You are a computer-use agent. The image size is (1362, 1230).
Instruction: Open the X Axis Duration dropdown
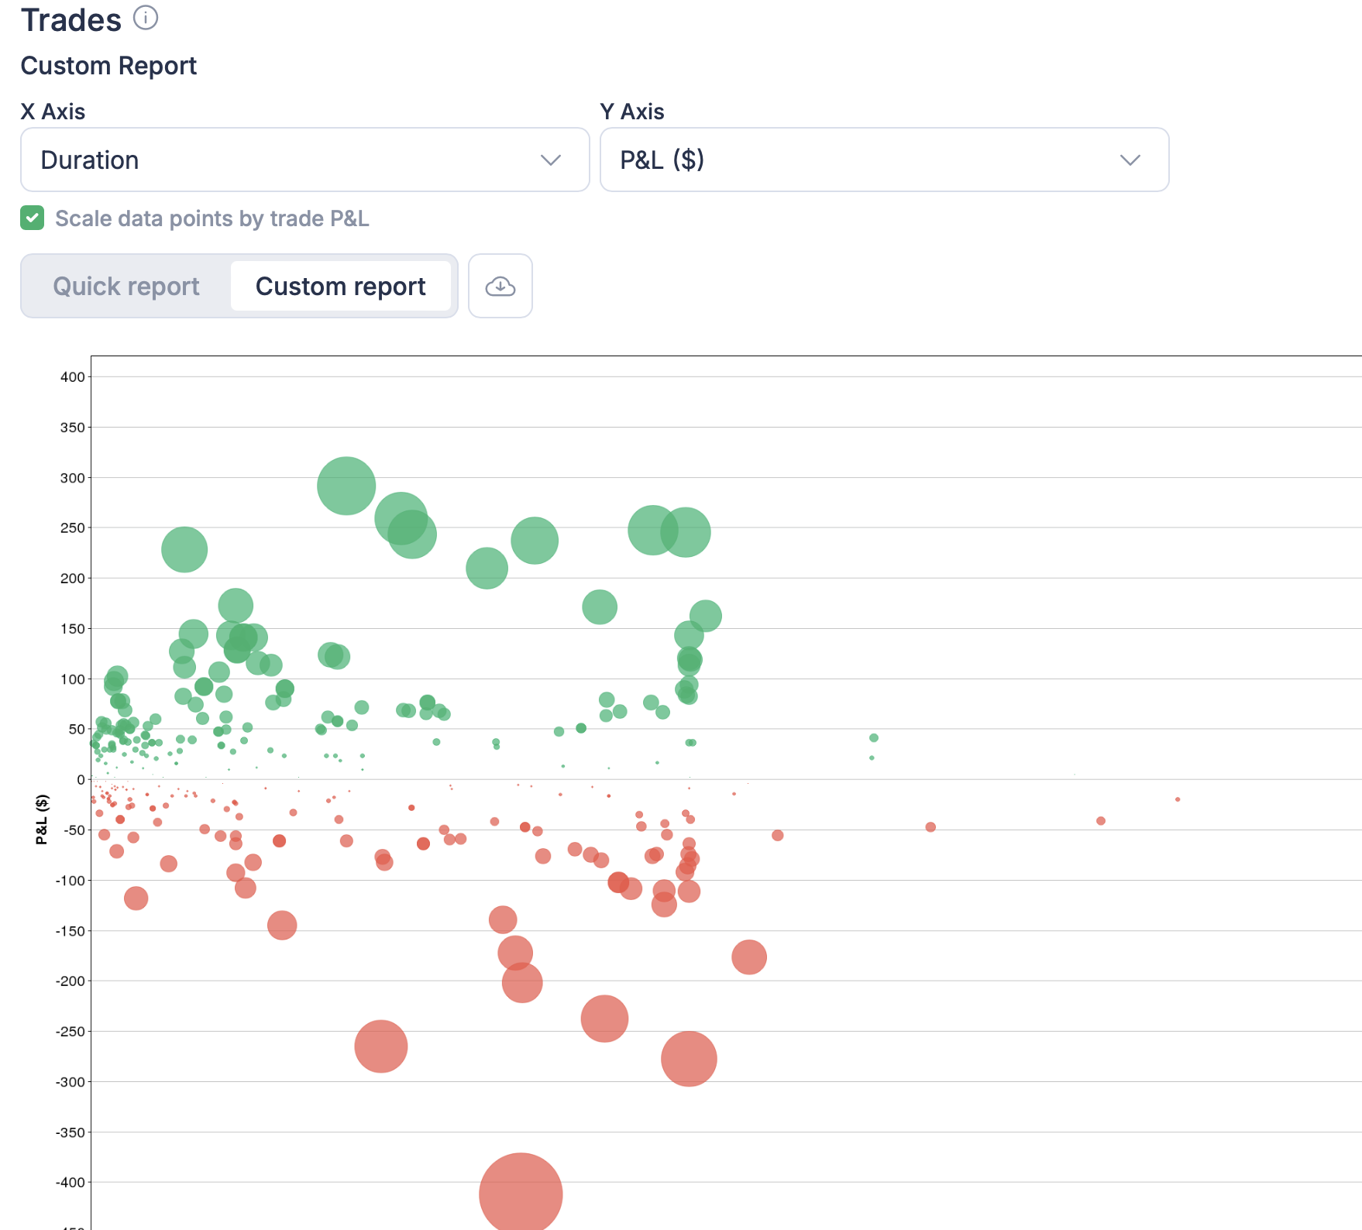tap(305, 160)
